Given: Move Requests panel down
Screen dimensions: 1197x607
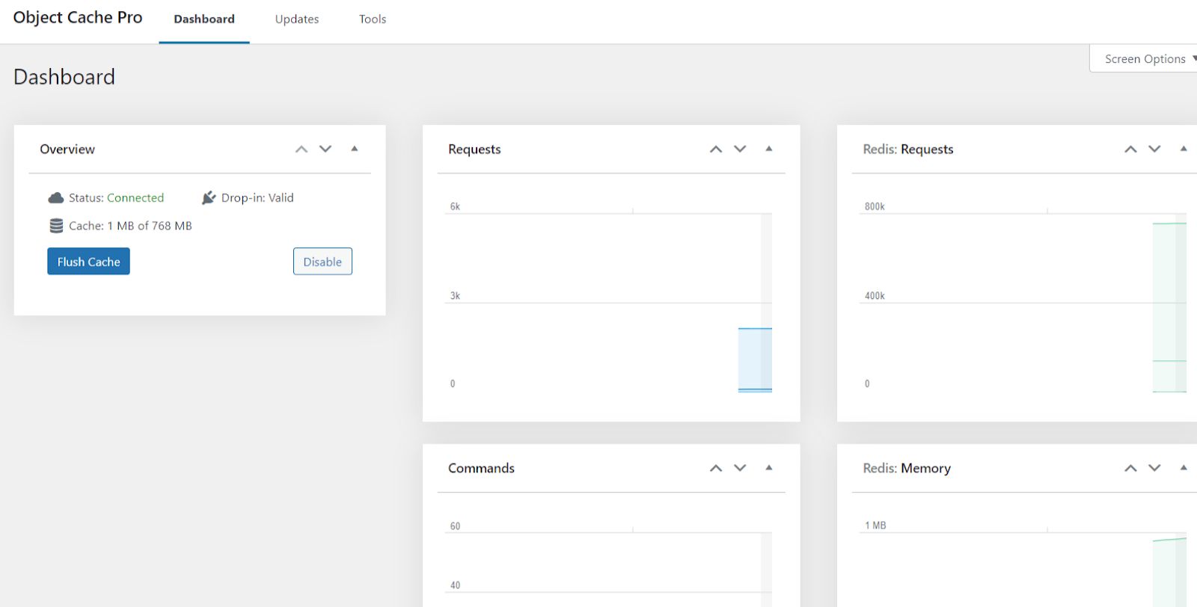Looking at the screenshot, I should 740,149.
